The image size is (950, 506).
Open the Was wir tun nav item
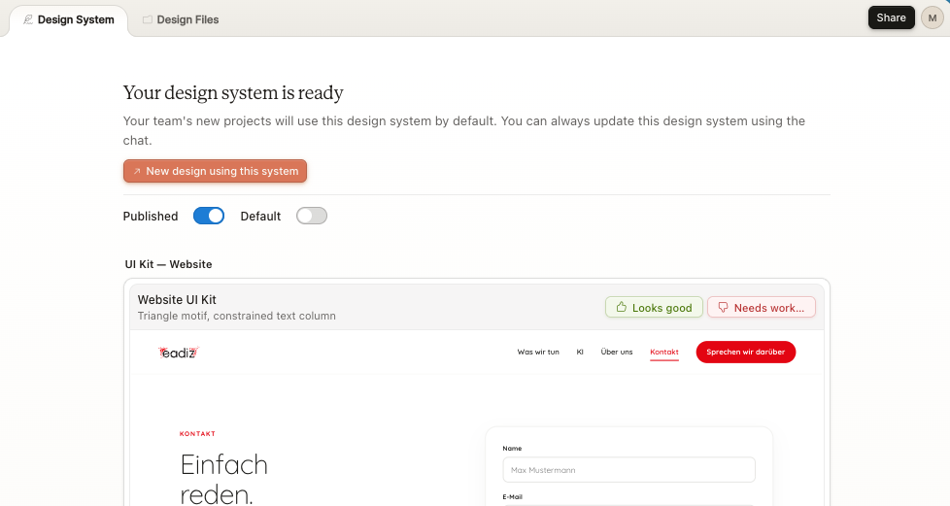(538, 352)
